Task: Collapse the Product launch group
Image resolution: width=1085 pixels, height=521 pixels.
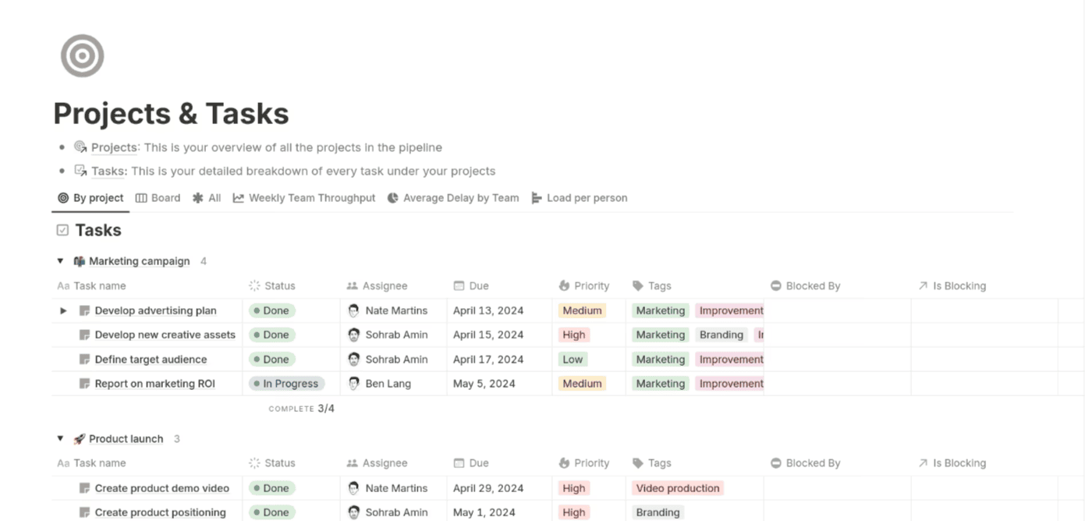Action: click(60, 439)
